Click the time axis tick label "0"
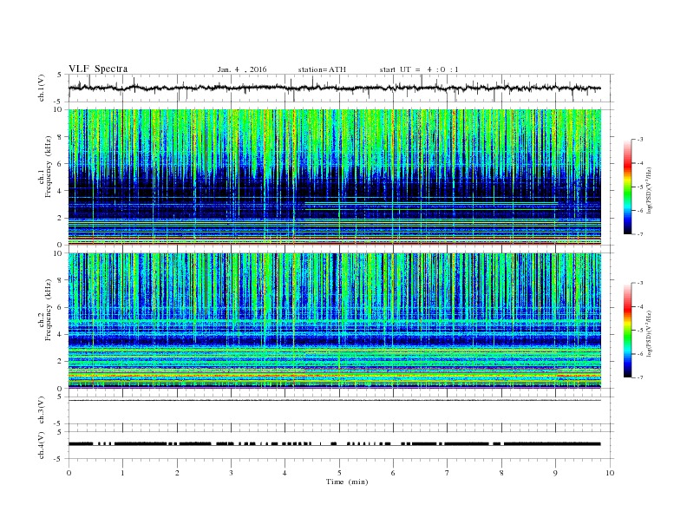This screenshot has height=531, width=687. coord(69,473)
